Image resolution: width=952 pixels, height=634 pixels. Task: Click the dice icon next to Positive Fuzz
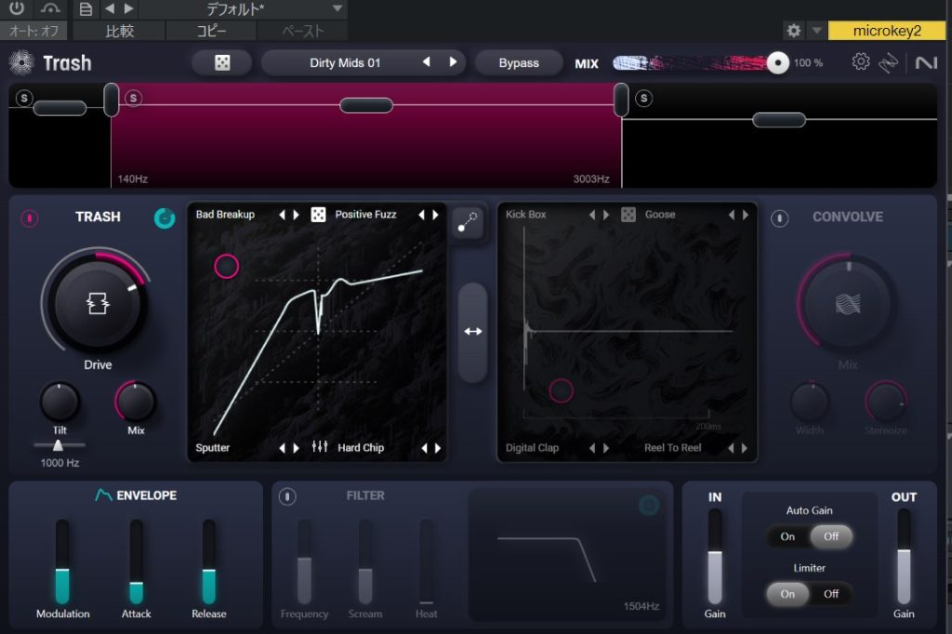coord(316,214)
